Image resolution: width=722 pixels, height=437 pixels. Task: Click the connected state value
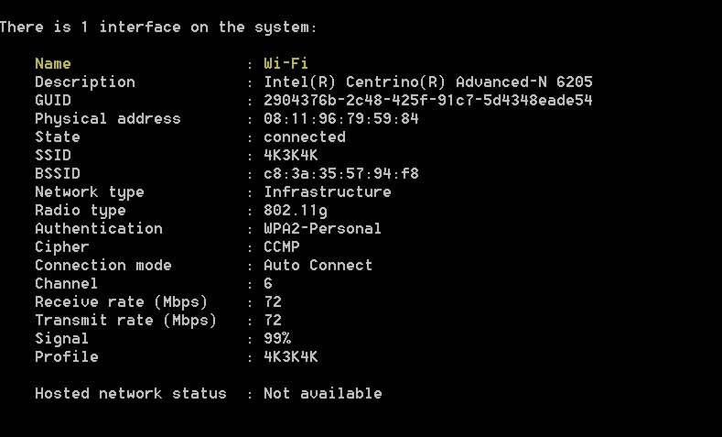(304, 137)
